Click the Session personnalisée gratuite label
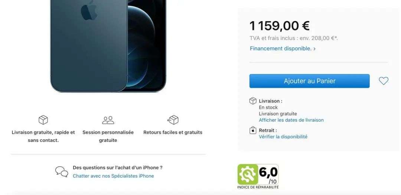 [x=108, y=136]
